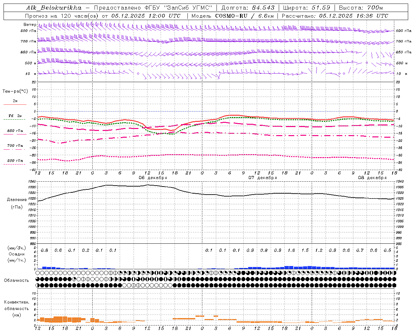413x331 pixels.
Task: Click the Облачность cloud cover label
Action: pyautogui.click(x=16, y=280)
